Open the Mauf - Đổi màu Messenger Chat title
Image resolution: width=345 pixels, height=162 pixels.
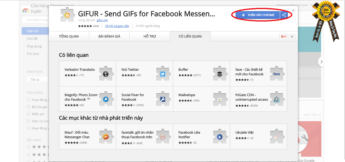coord(77,135)
